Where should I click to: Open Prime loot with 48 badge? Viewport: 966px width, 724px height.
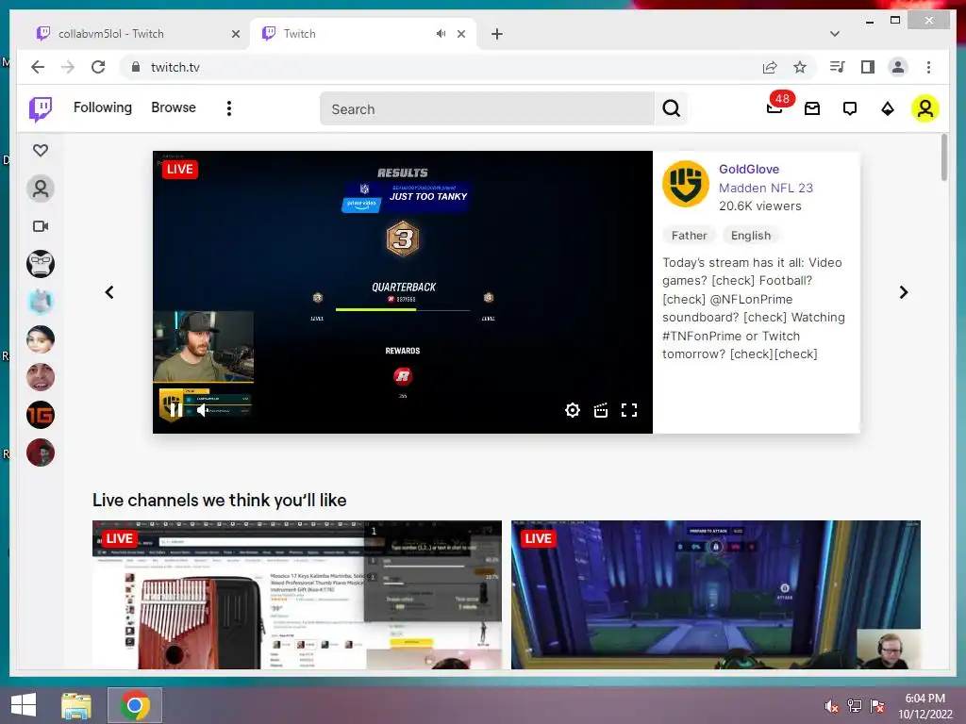click(x=775, y=107)
